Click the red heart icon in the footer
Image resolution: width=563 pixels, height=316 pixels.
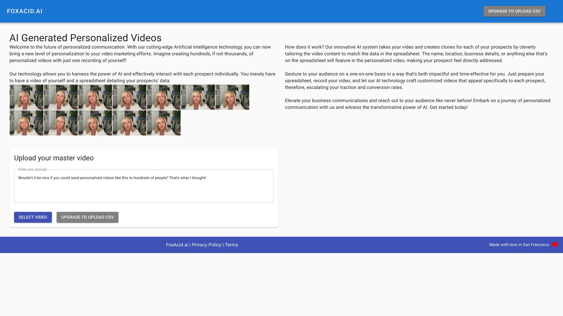point(554,245)
